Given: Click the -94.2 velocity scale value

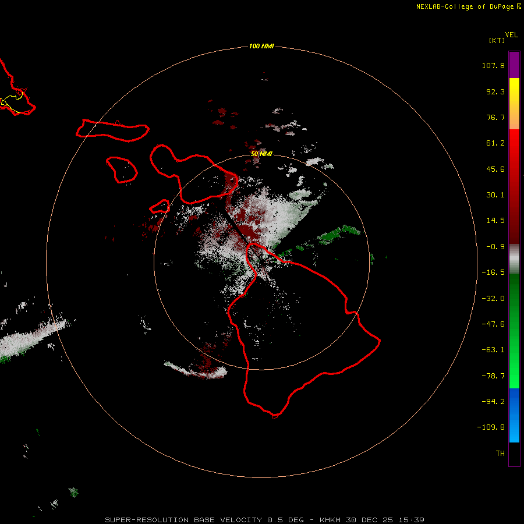Looking at the screenshot, I should point(493,402).
